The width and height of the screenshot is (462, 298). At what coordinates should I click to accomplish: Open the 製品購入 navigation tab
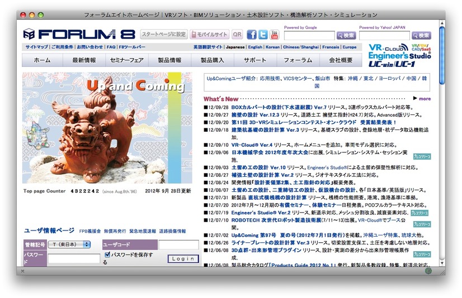pyautogui.click(x=212, y=60)
